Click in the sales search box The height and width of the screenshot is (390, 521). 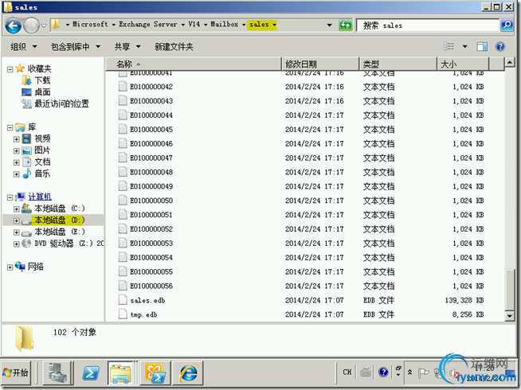point(428,25)
